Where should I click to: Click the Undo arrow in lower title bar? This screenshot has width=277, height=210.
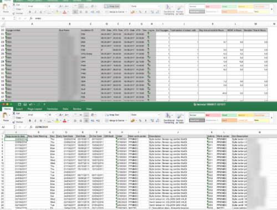[x=30, y=104]
